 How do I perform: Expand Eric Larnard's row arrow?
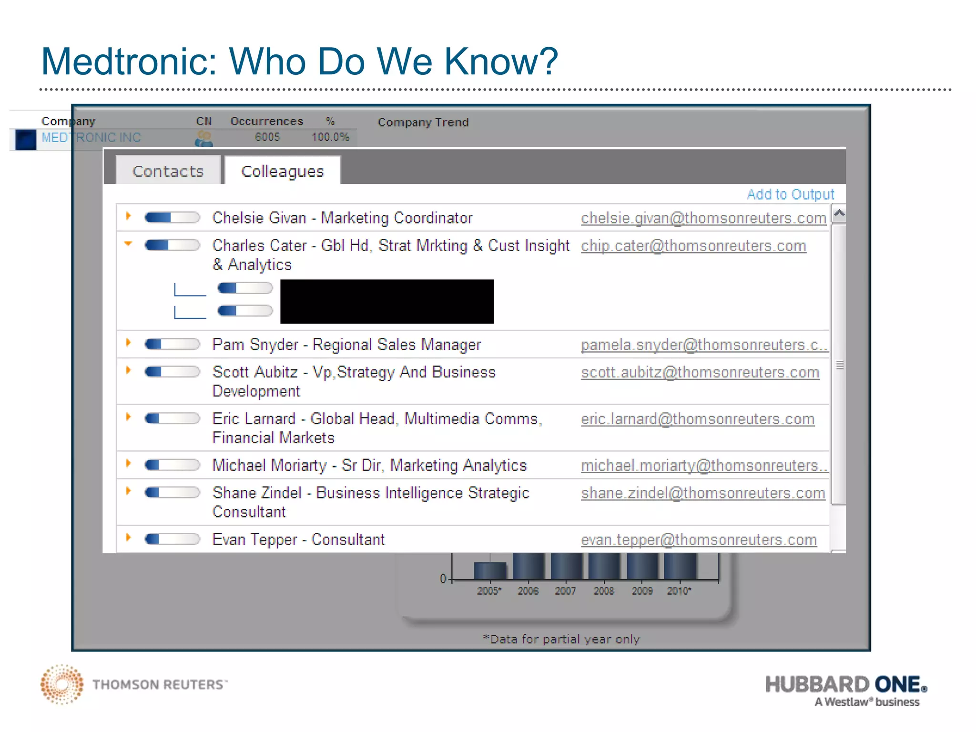(x=128, y=417)
